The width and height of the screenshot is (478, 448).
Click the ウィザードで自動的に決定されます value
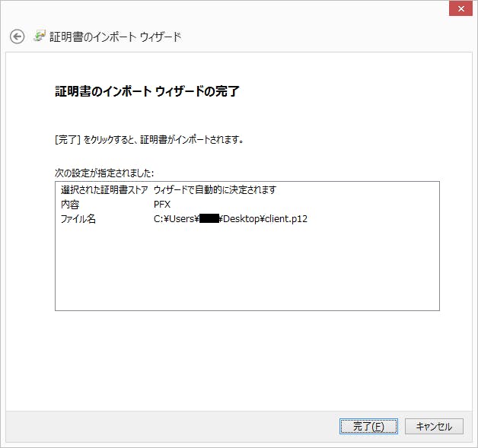[x=215, y=190]
